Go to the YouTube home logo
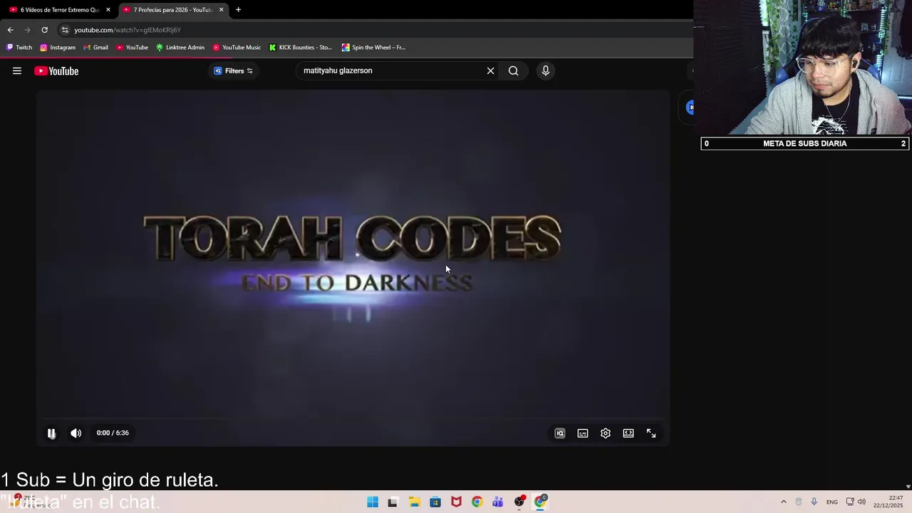The width and height of the screenshot is (912, 513). point(56,71)
